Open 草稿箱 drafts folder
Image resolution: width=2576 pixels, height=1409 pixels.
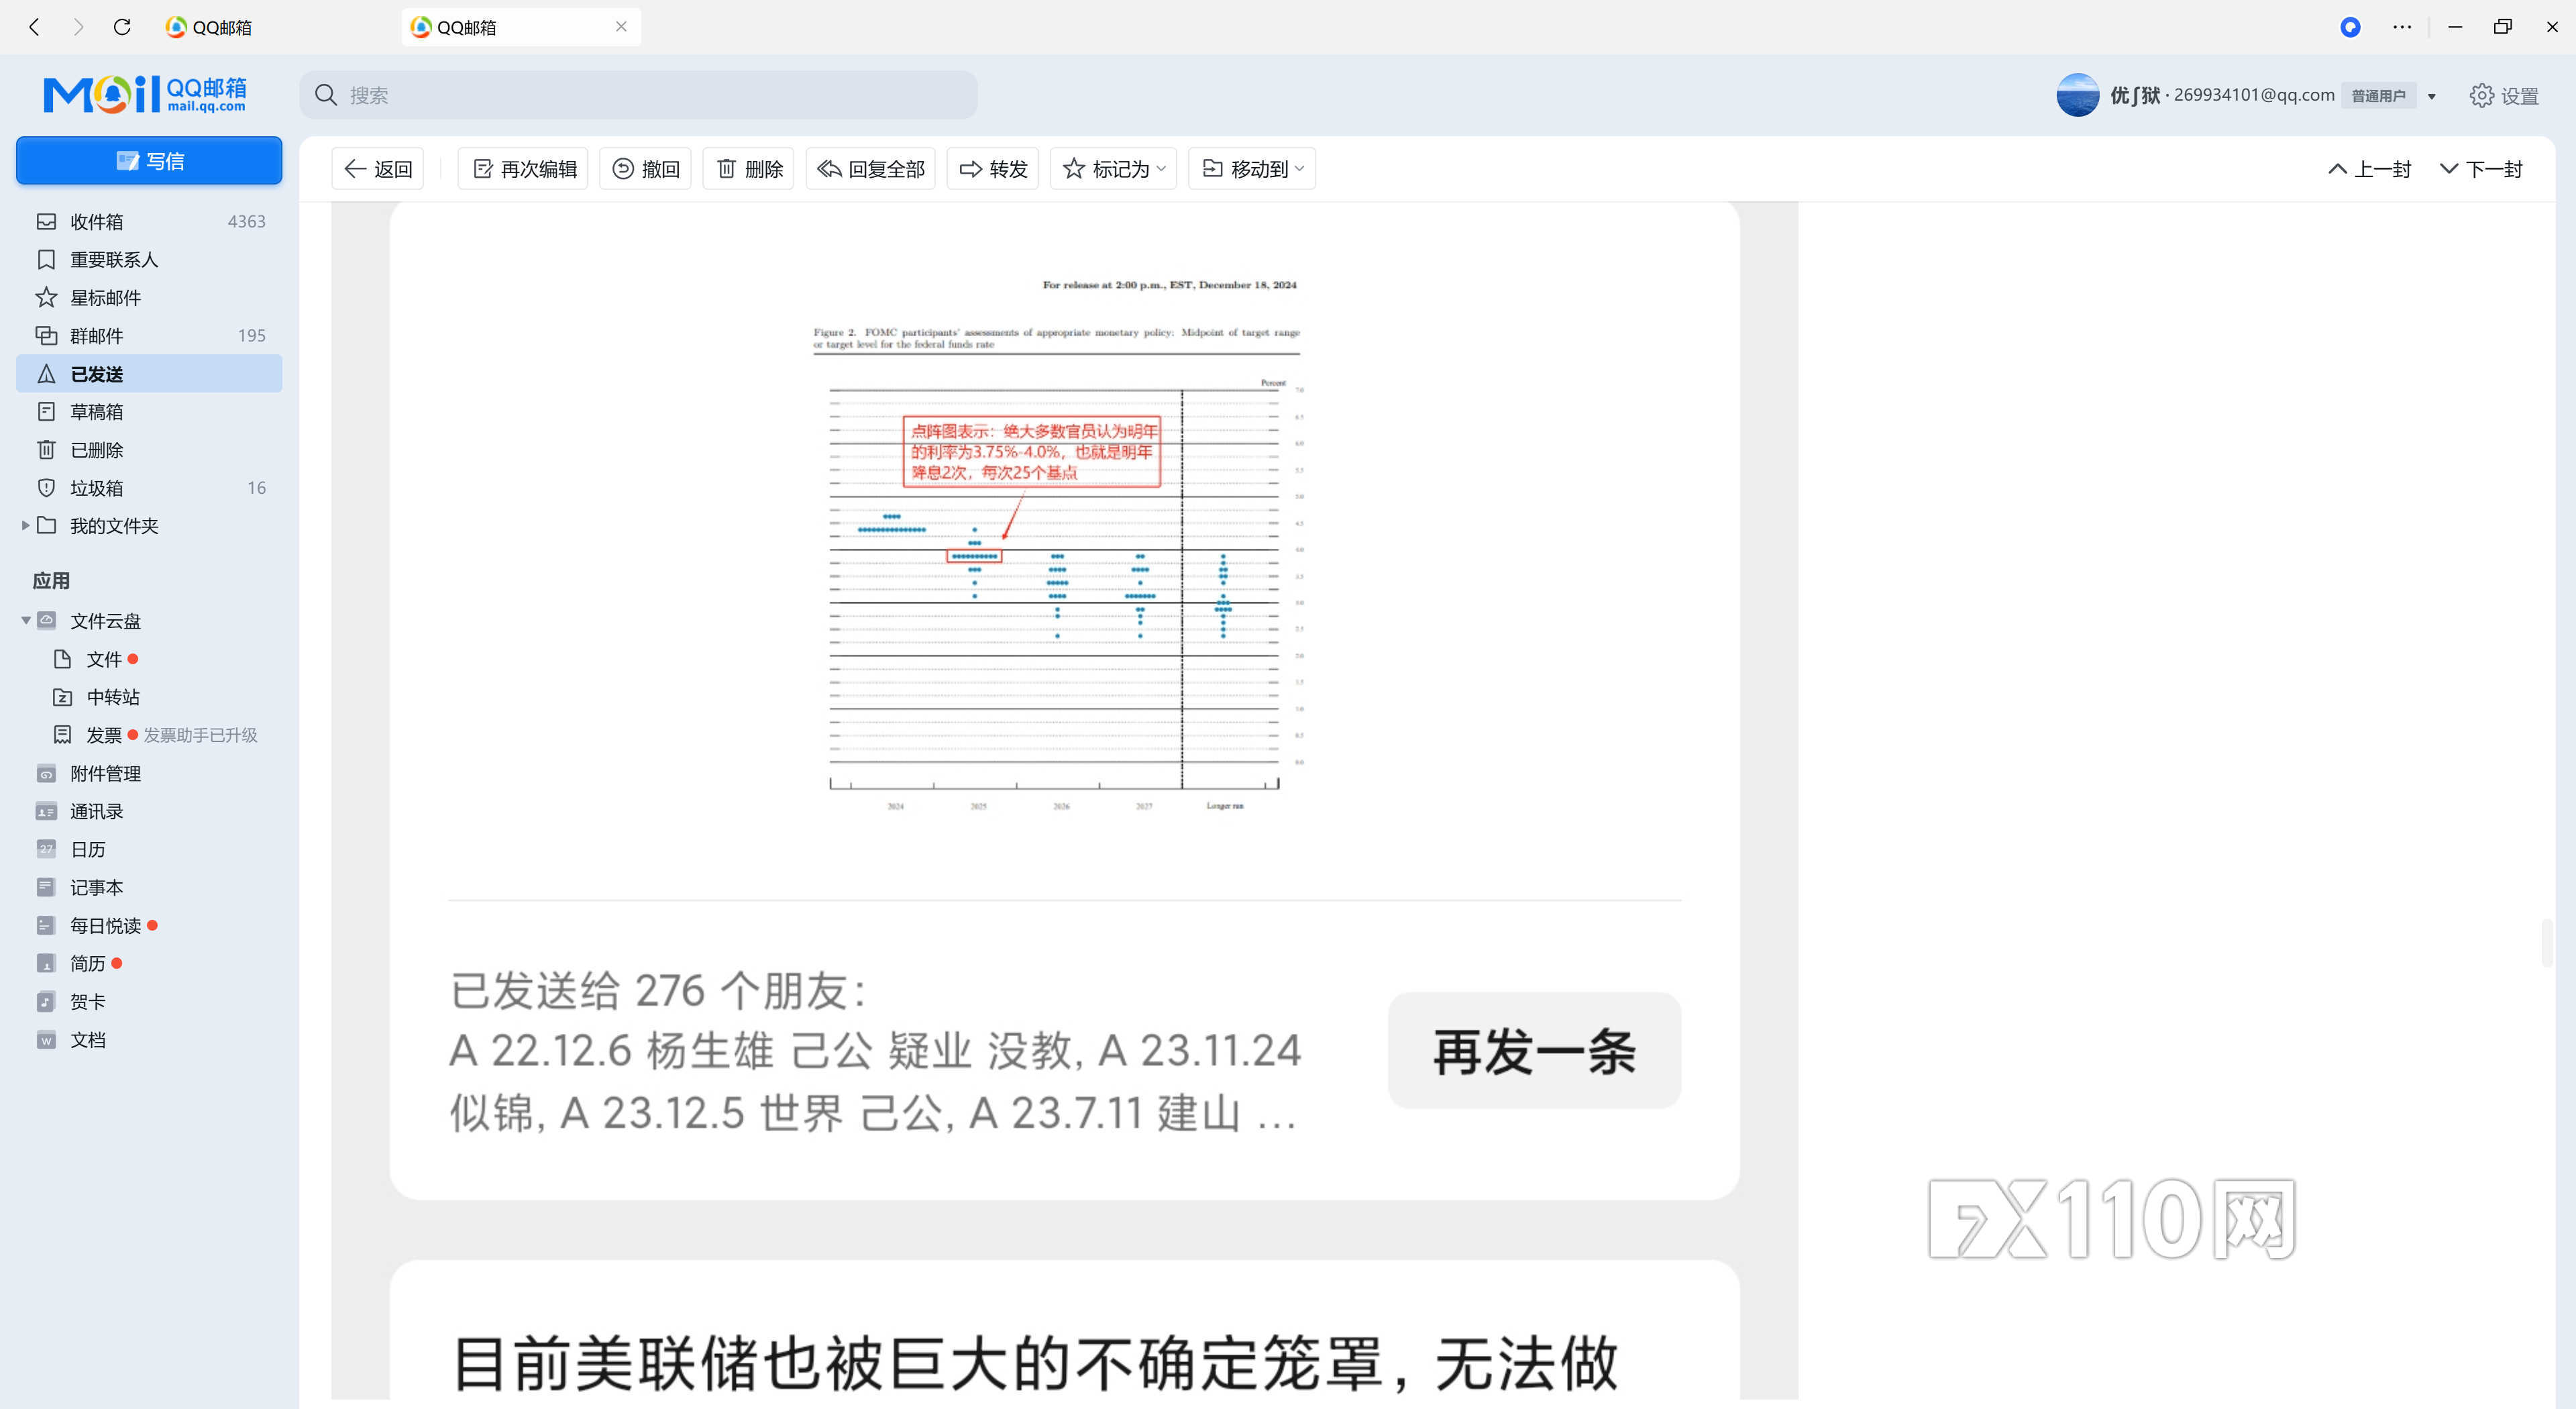coord(149,412)
